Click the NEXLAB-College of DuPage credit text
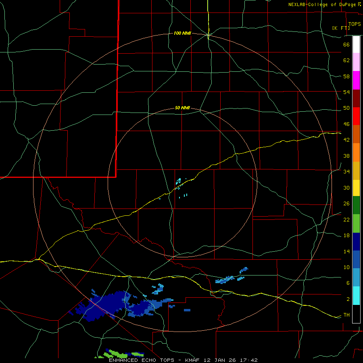 pyautogui.click(x=322, y=4)
